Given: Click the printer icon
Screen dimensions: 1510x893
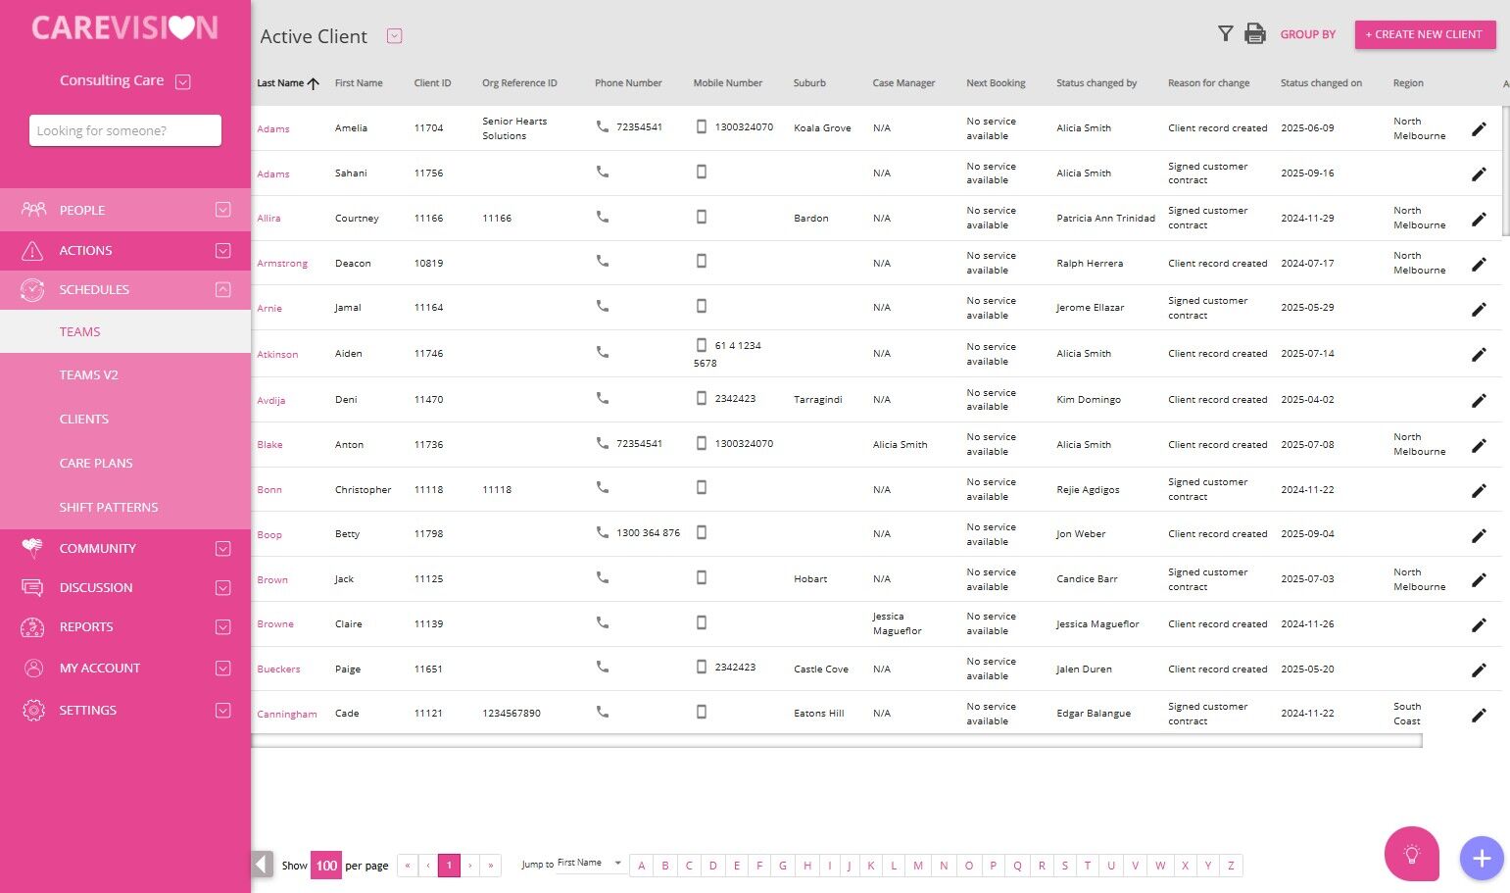Looking at the screenshot, I should coord(1254,34).
